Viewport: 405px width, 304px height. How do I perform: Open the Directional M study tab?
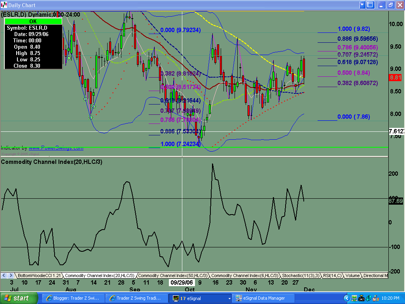375,275
